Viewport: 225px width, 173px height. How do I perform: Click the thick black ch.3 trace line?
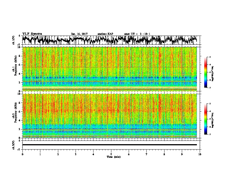[109, 145]
